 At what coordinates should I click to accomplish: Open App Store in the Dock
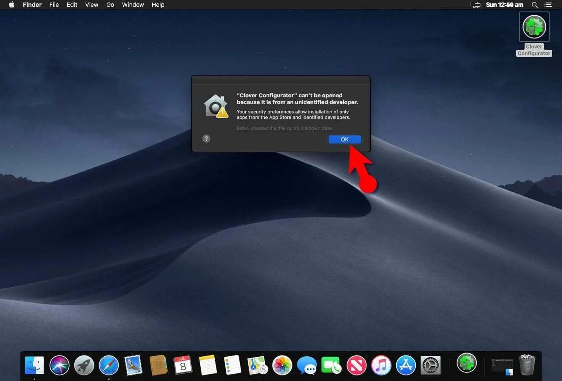[x=406, y=365]
